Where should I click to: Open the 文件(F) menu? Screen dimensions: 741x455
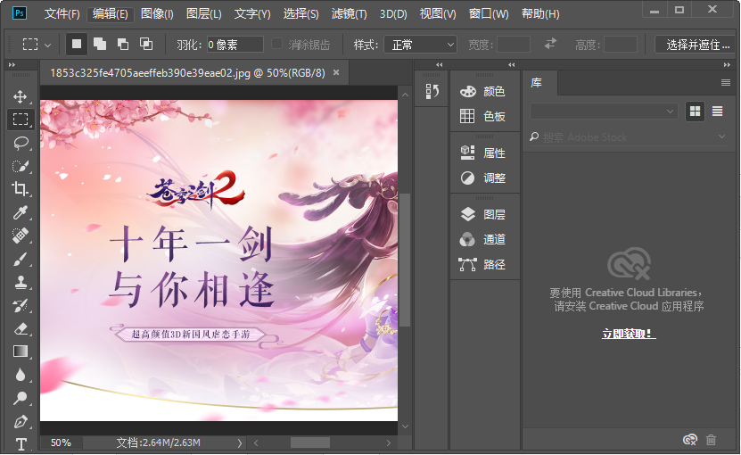pos(62,13)
